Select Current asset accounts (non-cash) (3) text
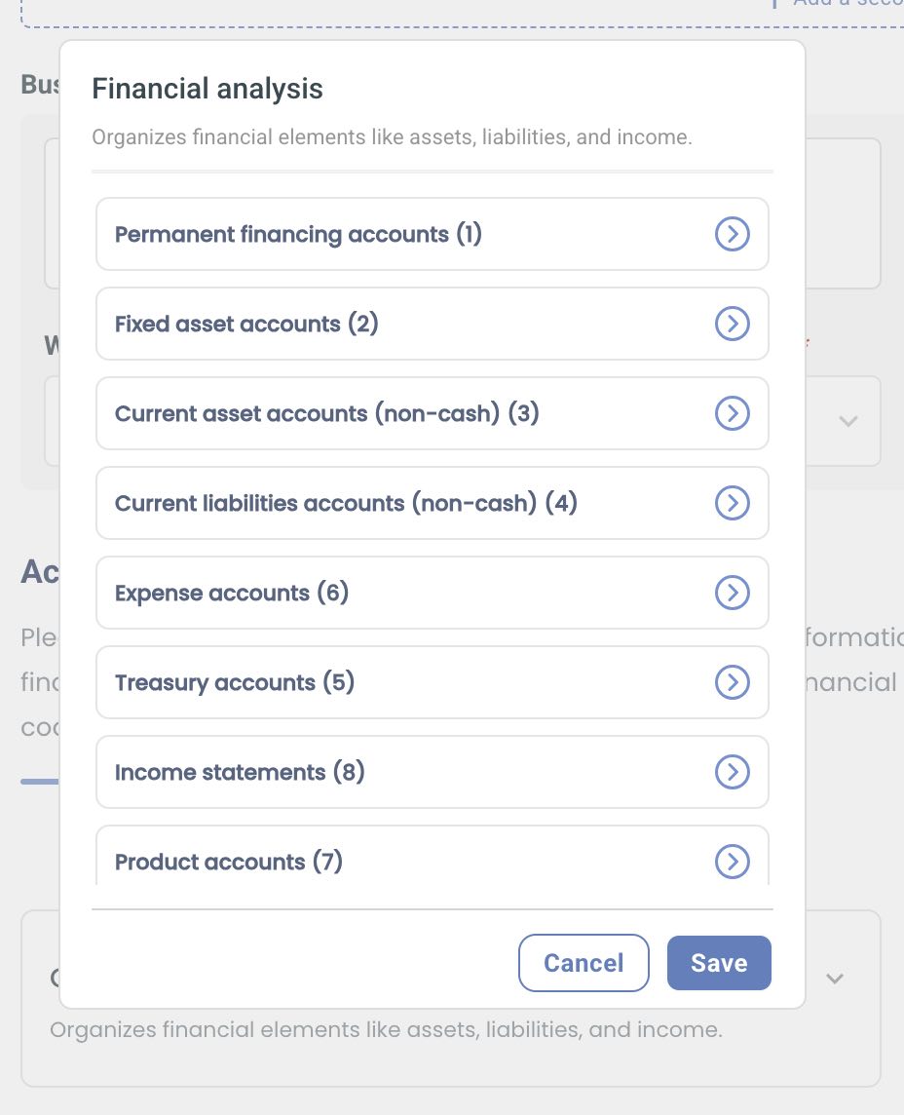The image size is (904, 1115). click(326, 414)
